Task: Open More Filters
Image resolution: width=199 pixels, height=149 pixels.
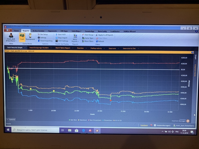Action: [x=88, y=41]
